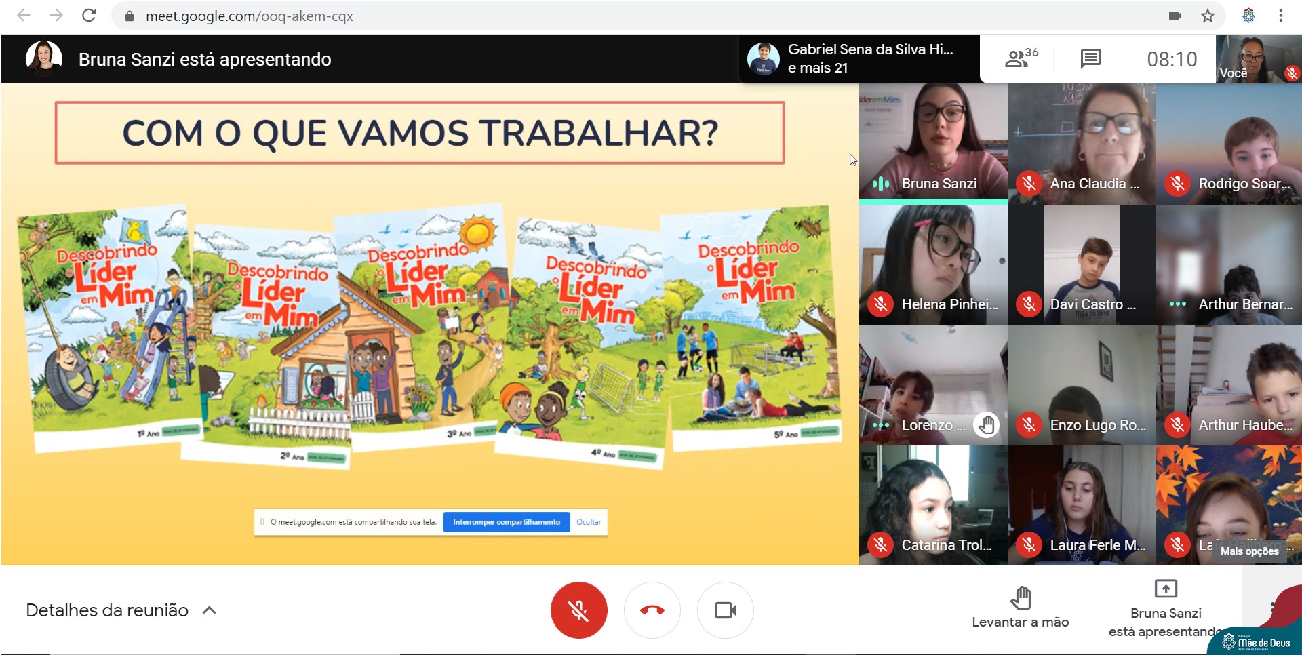Viewport: 1302px width, 655px height.
Task: Click the browser camera permission icon
Action: (x=1175, y=16)
